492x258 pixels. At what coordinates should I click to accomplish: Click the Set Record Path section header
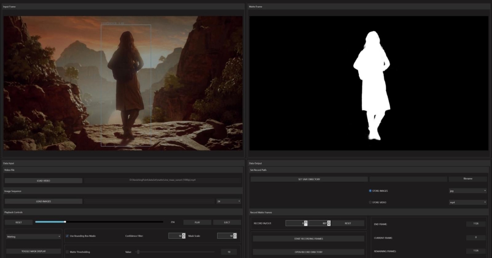pyautogui.click(x=369, y=170)
